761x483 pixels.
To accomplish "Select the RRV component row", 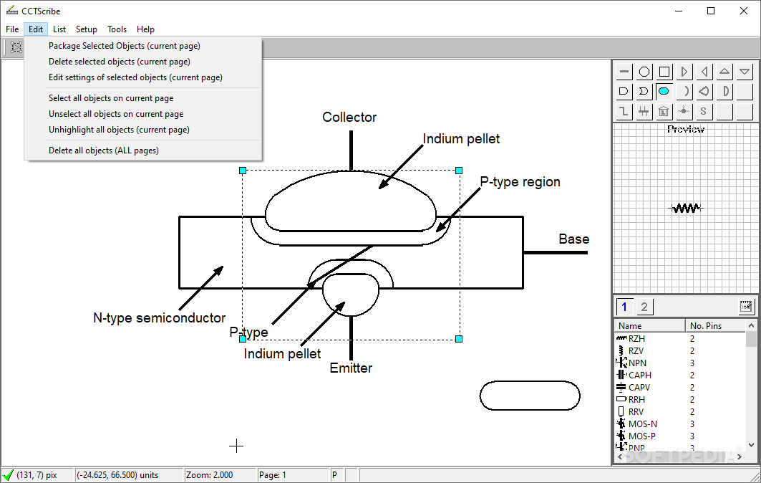I will point(680,411).
